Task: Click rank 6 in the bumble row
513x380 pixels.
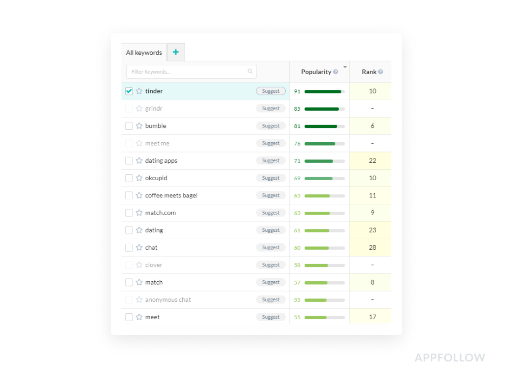Action: pos(372,126)
